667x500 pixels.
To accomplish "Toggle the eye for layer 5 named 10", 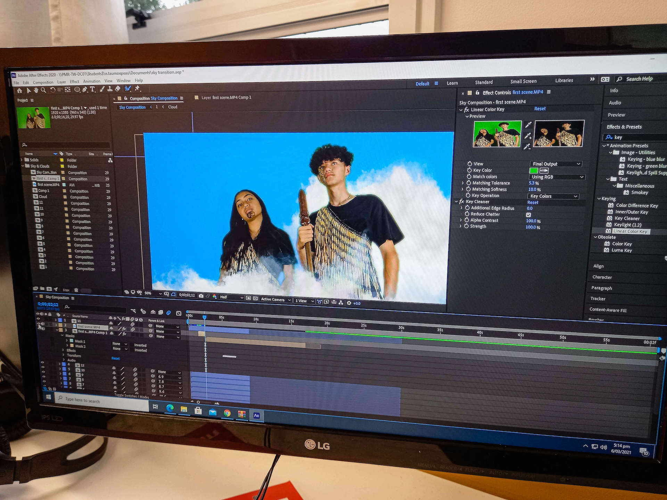I will point(43,367).
